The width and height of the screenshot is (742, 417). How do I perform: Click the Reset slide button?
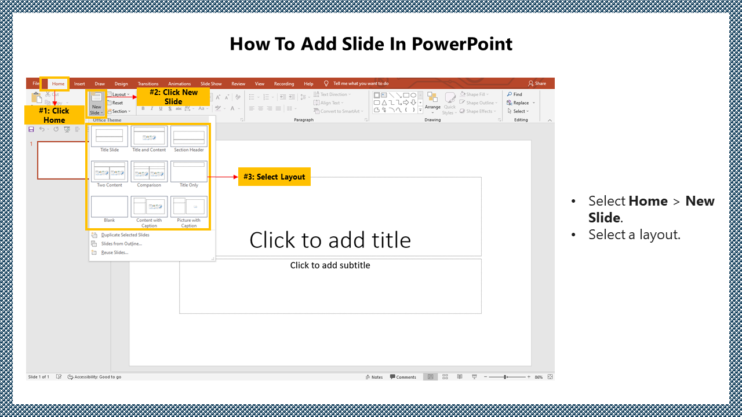(114, 103)
